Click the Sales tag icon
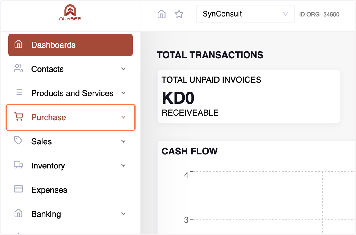 18,141
